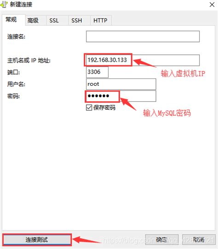Click the 连接名 input field
The width and height of the screenshot is (218, 249).
point(143,36)
